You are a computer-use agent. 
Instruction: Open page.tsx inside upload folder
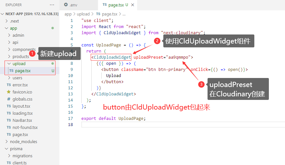coord(23,71)
